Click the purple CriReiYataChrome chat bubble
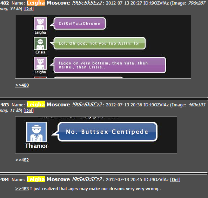 [80, 24]
